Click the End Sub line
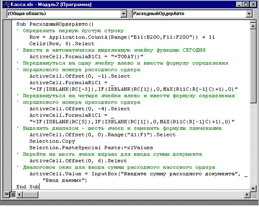This screenshot has width=259, height=207. 28,187
